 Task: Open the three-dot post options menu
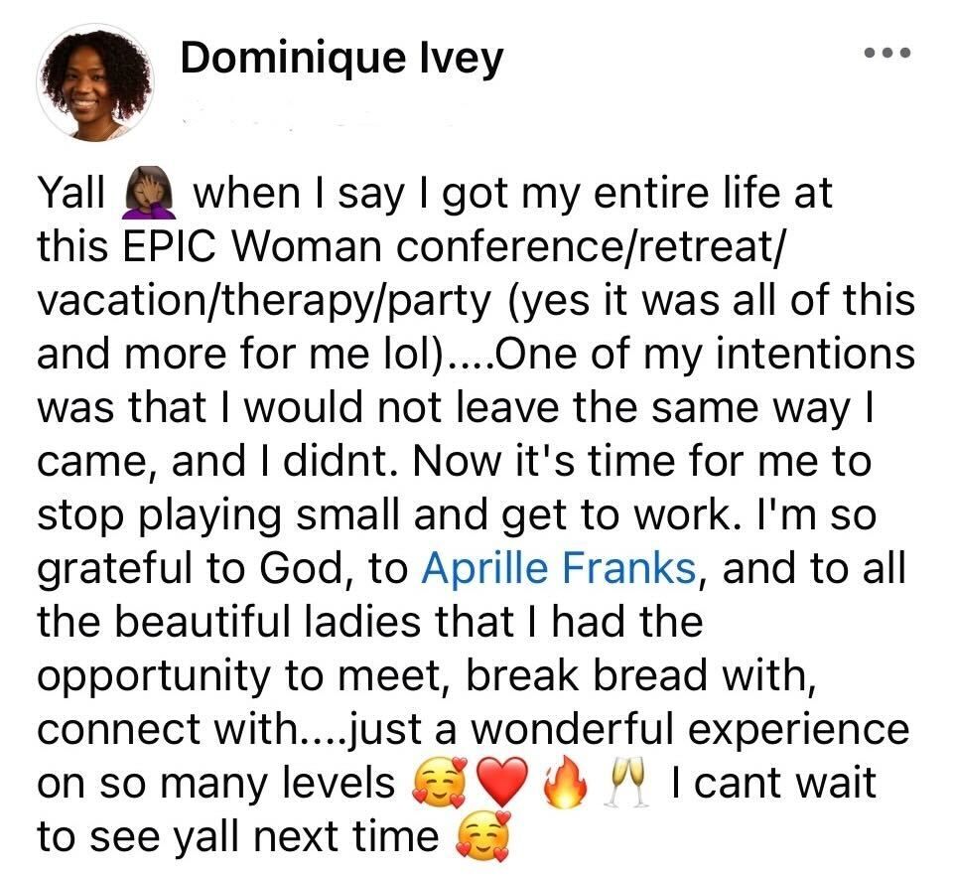pyautogui.click(x=887, y=52)
